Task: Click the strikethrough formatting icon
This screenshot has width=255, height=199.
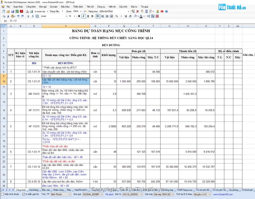Action: [x=92, y=16]
